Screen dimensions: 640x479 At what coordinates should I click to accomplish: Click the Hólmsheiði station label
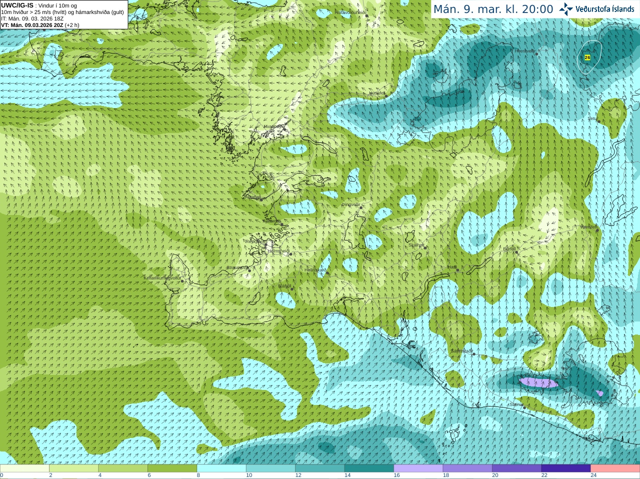(x=278, y=251)
